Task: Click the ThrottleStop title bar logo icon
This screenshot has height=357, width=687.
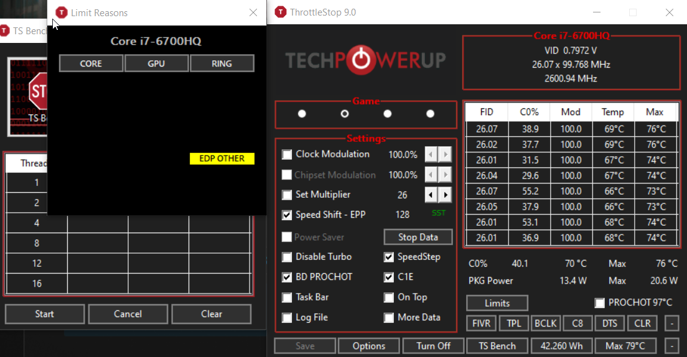Action: click(x=281, y=12)
